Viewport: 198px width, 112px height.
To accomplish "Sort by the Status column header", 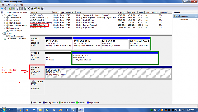I will coord(96,12).
